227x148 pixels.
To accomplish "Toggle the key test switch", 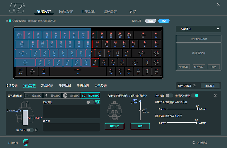I will click(x=90, y=102).
